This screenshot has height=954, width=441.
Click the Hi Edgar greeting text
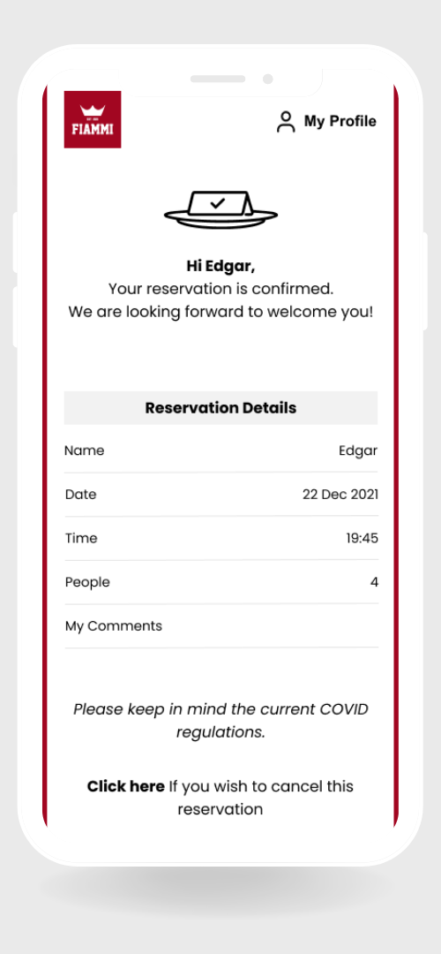[x=220, y=267]
